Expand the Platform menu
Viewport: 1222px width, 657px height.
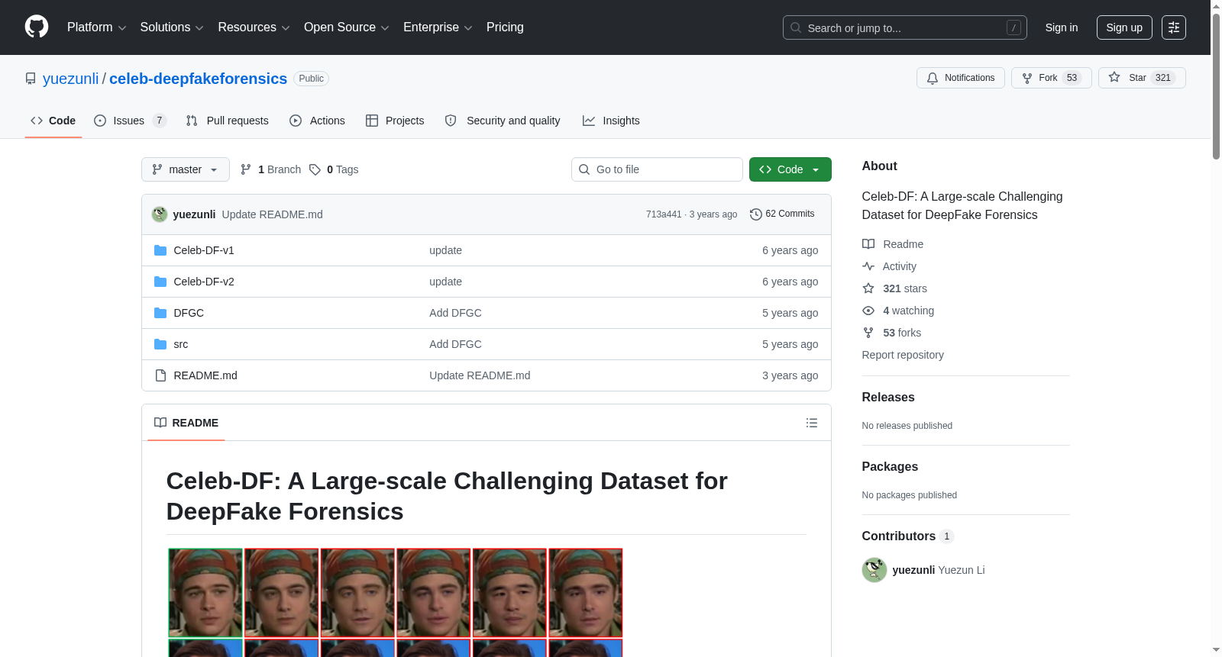97,27
